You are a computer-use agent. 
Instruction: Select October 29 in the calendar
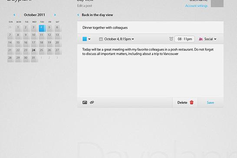(19, 59)
